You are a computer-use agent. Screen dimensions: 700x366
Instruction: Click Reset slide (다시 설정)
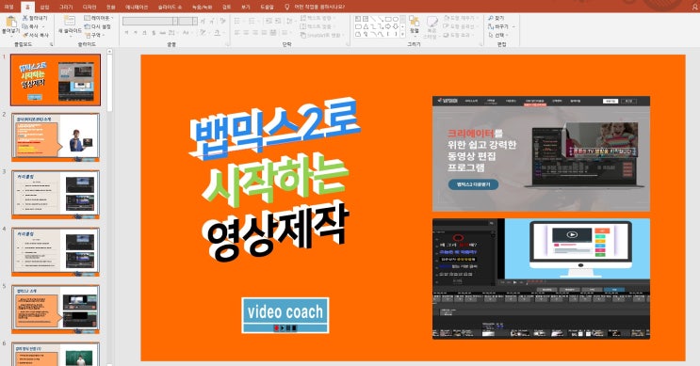point(97,26)
